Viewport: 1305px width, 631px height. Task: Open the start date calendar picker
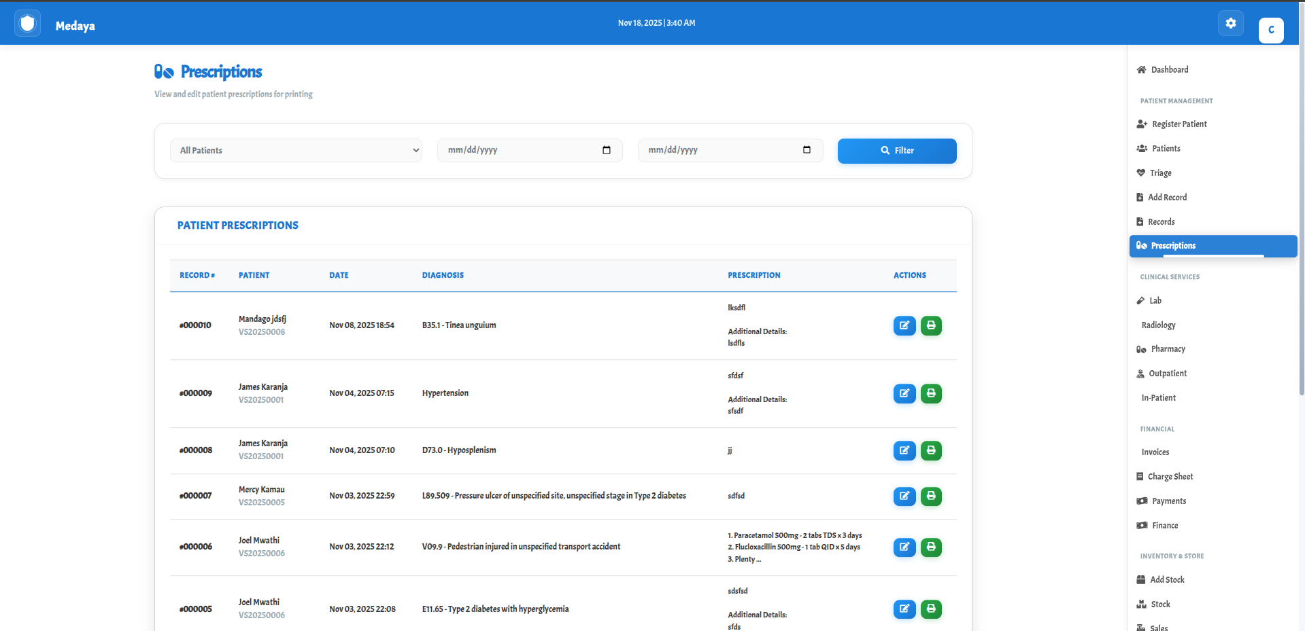606,150
